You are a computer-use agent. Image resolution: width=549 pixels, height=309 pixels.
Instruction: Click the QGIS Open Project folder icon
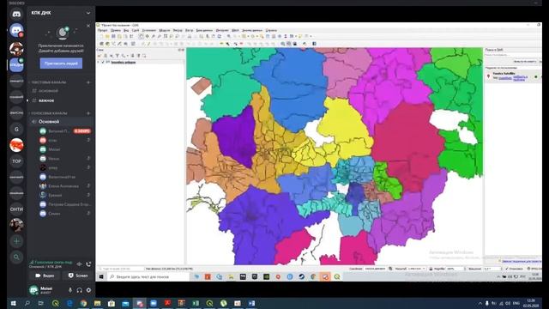click(107, 36)
